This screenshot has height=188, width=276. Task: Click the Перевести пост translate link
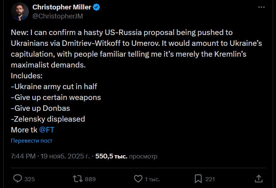(x=32, y=141)
